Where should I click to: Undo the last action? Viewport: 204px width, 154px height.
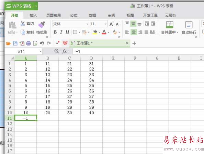tap(42, 43)
